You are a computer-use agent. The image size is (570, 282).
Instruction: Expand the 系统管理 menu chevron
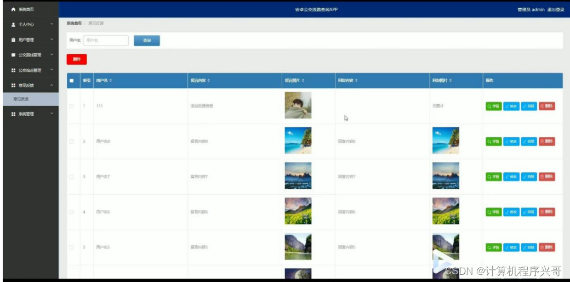[x=52, y=114]
